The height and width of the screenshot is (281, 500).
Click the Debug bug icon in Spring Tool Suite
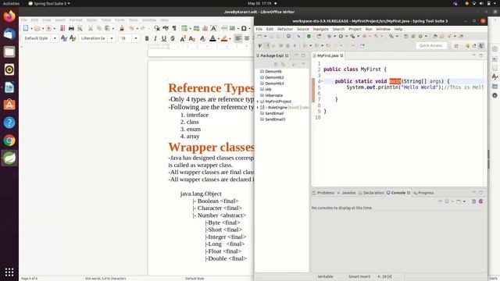(330, 36)
